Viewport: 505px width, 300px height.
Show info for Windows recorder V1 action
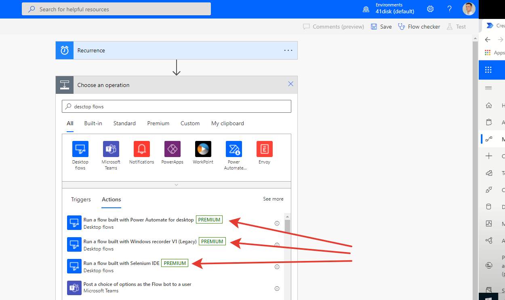click(277, 245)
